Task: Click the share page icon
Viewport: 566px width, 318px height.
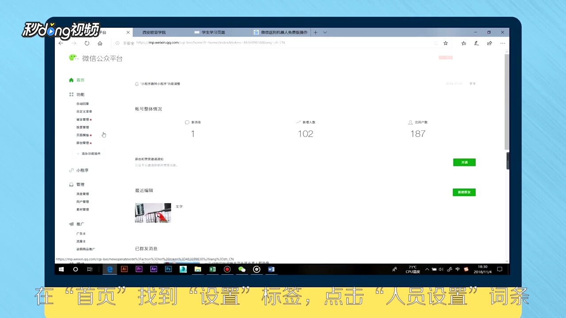Action: (490, 43)
